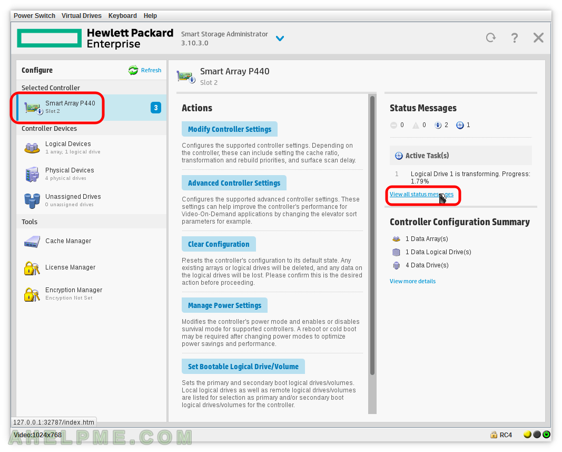Screen dimensions: 562x452
Task: Click the Active Task(s) header icon
Action: 399,156
